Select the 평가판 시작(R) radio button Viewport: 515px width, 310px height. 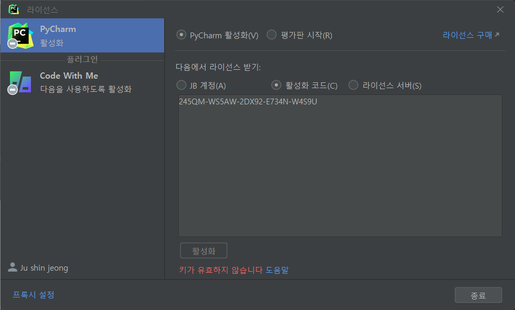tap(272, 35)
